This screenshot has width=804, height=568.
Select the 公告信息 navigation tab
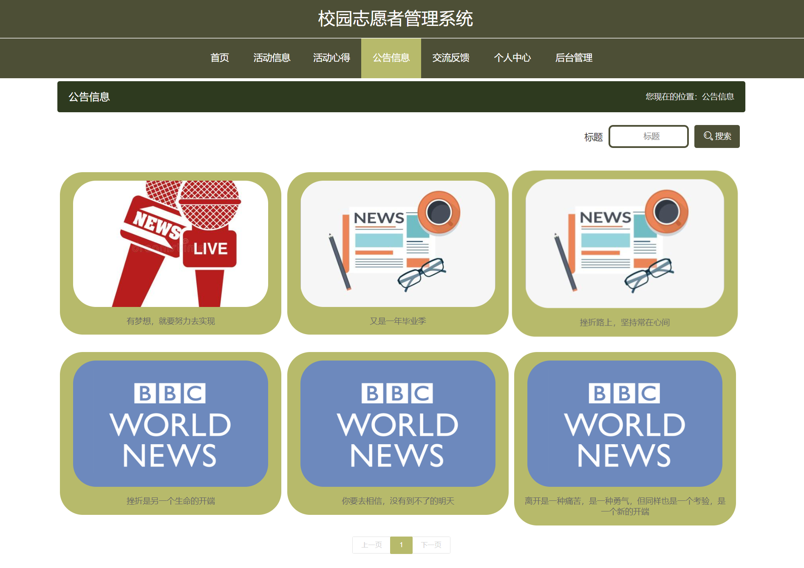(391, 58)
